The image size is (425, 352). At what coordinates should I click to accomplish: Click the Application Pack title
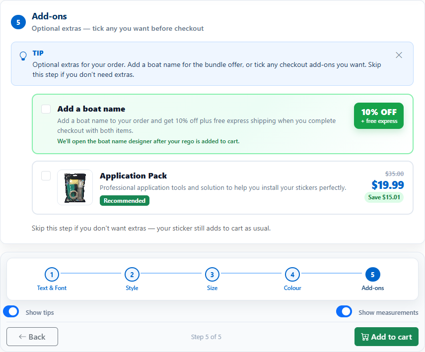coord(134,176)
